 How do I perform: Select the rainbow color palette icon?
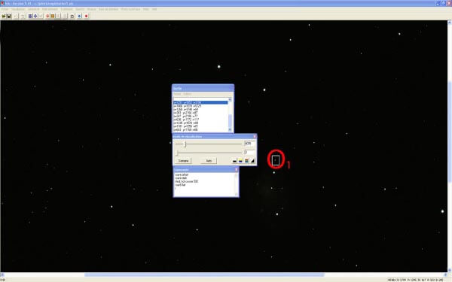click(x=246, y=161)
